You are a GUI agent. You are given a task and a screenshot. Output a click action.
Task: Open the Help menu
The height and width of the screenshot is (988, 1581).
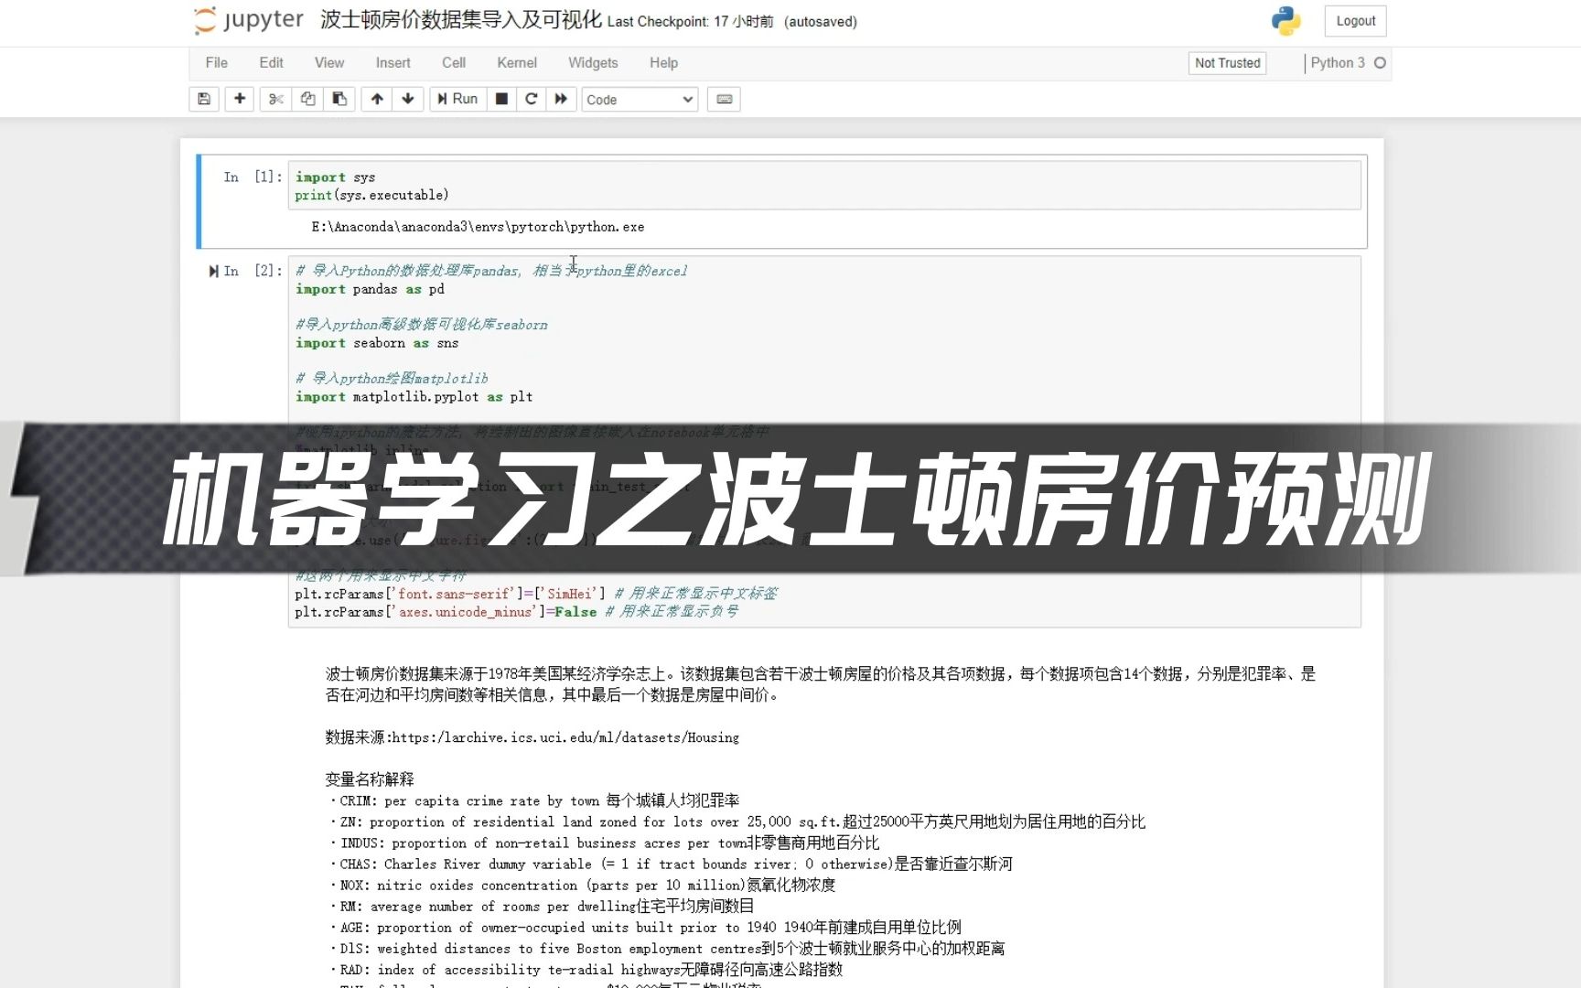tap(663, 63)
